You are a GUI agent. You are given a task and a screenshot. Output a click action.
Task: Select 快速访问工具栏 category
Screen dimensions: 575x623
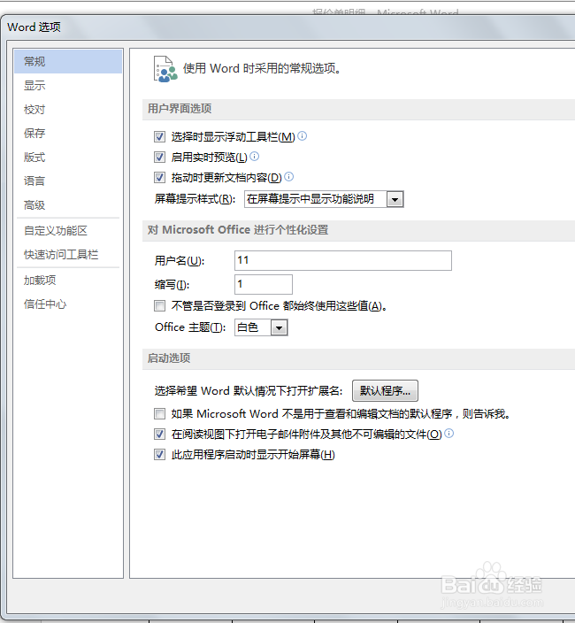[x=68, y=255]
